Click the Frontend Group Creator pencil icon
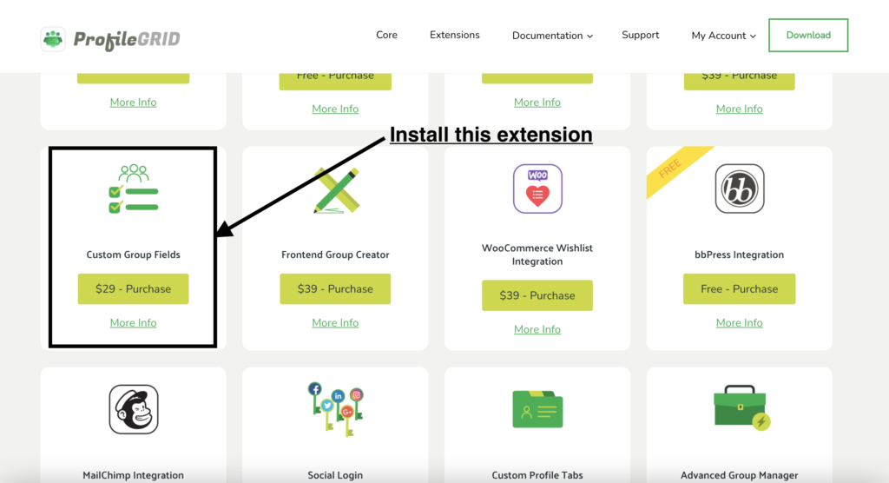The height and width of the screenshot is (483, 889). [336, 190]
